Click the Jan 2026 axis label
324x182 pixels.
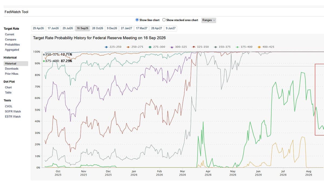pos(134,173)
